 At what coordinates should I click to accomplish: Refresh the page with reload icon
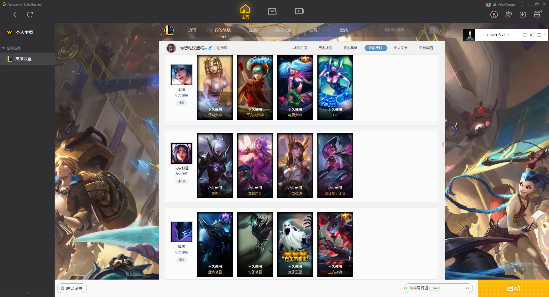coord(30,15)
